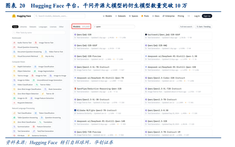235x147 pixels.
Task: Select the Depth Estimation task icon
Action: tap(14, 67)
